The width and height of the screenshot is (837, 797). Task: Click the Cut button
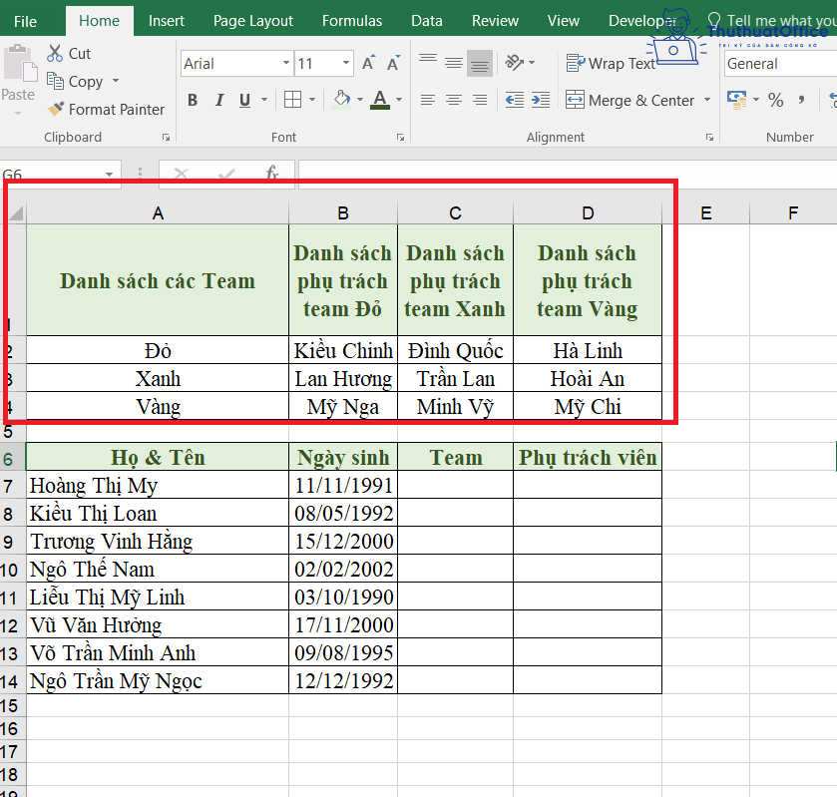coord(69,53)
